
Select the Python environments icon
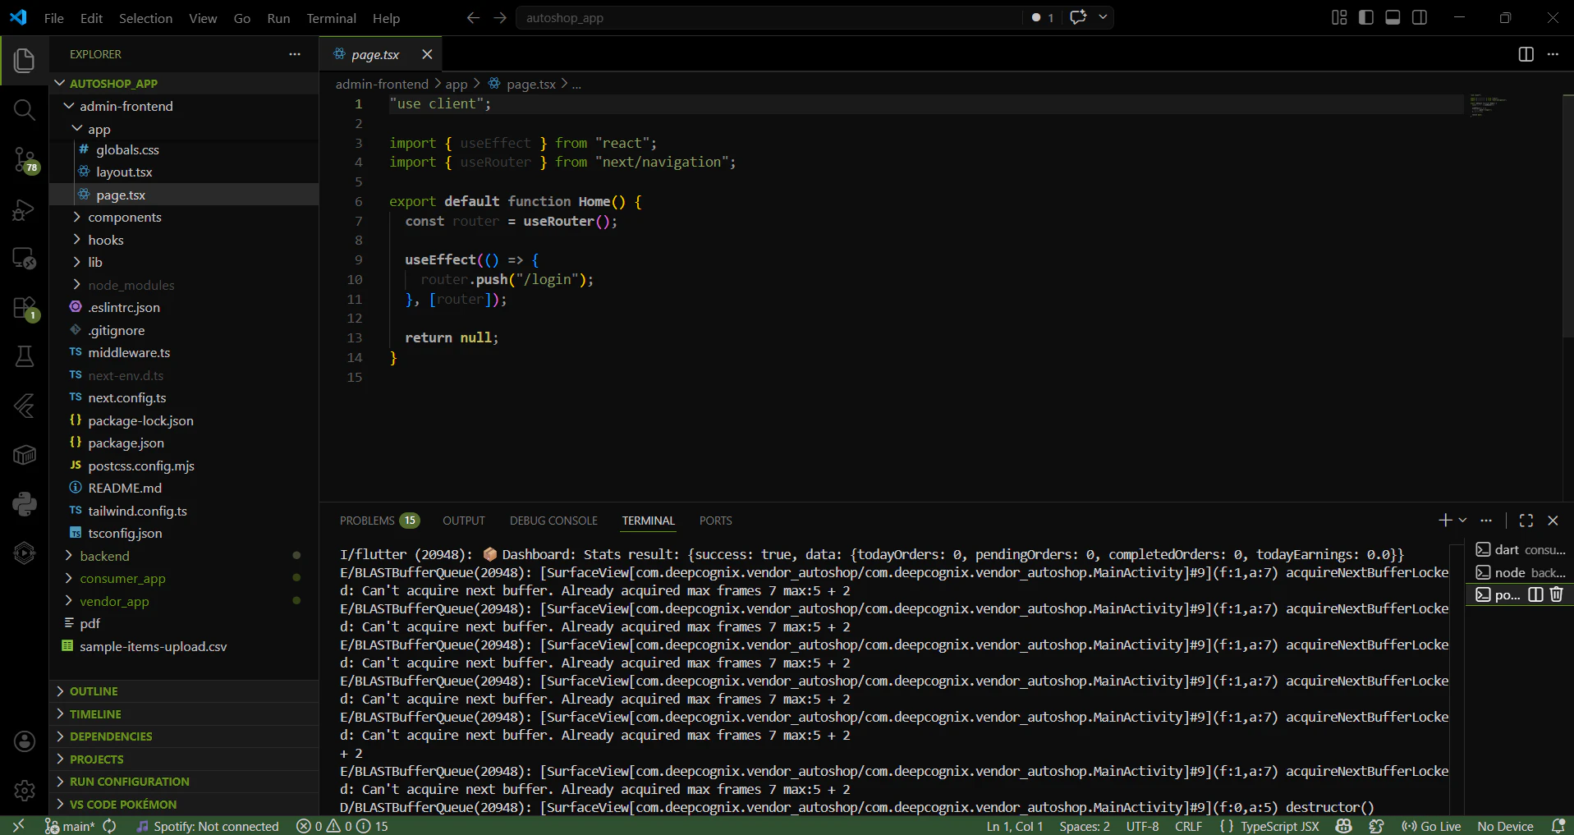coord(24,503)
